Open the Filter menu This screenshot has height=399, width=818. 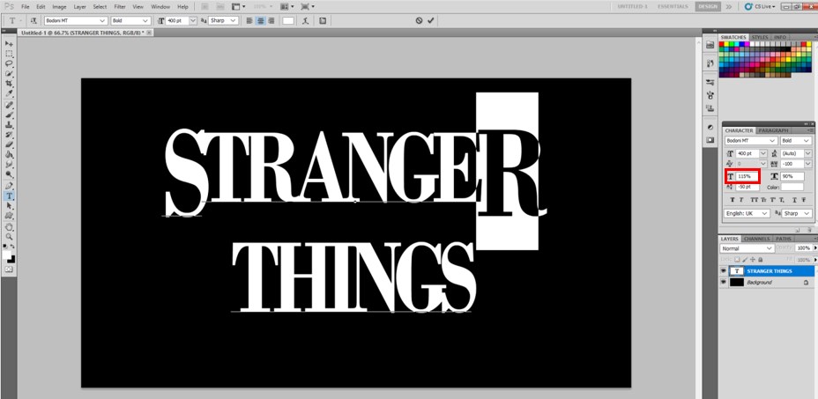click(x=120, y=7)
